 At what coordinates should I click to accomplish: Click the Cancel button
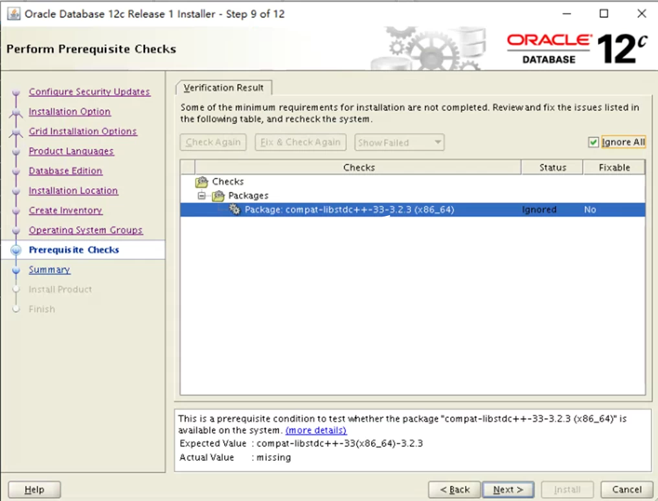tap(627, 490)
